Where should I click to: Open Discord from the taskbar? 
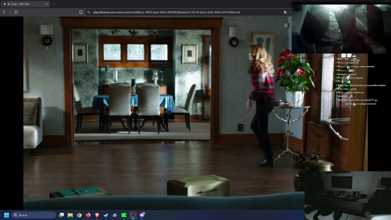[142, 215]
